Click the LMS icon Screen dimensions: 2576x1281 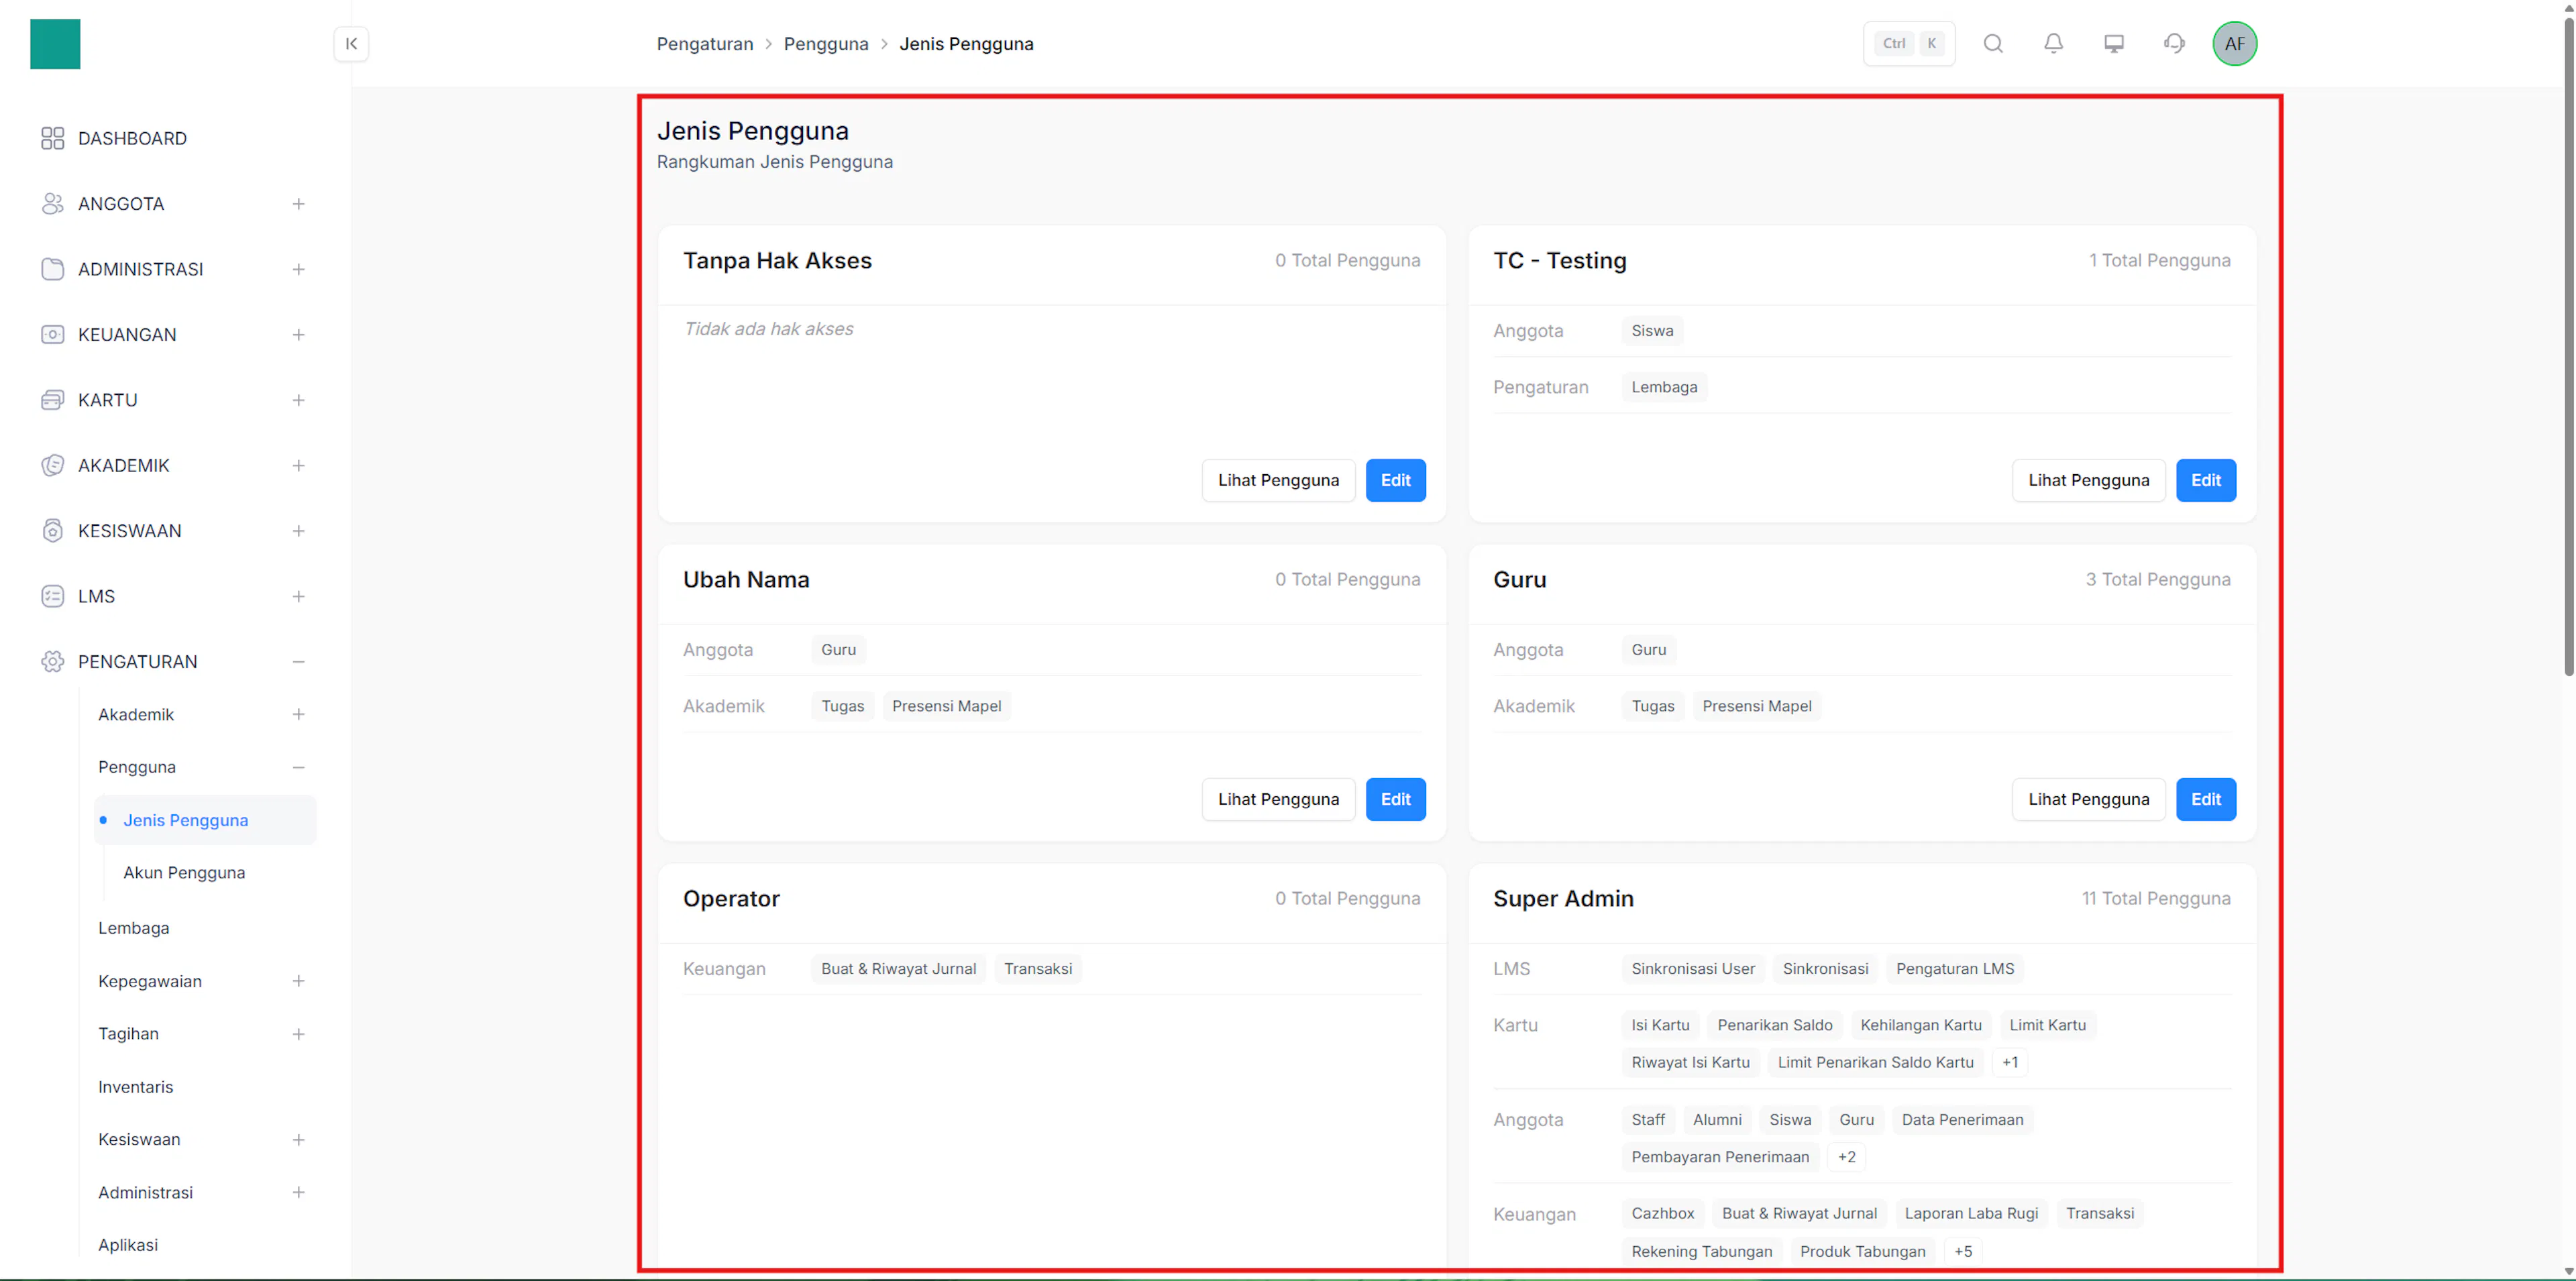pyautogui.click(x=53, y=597)
